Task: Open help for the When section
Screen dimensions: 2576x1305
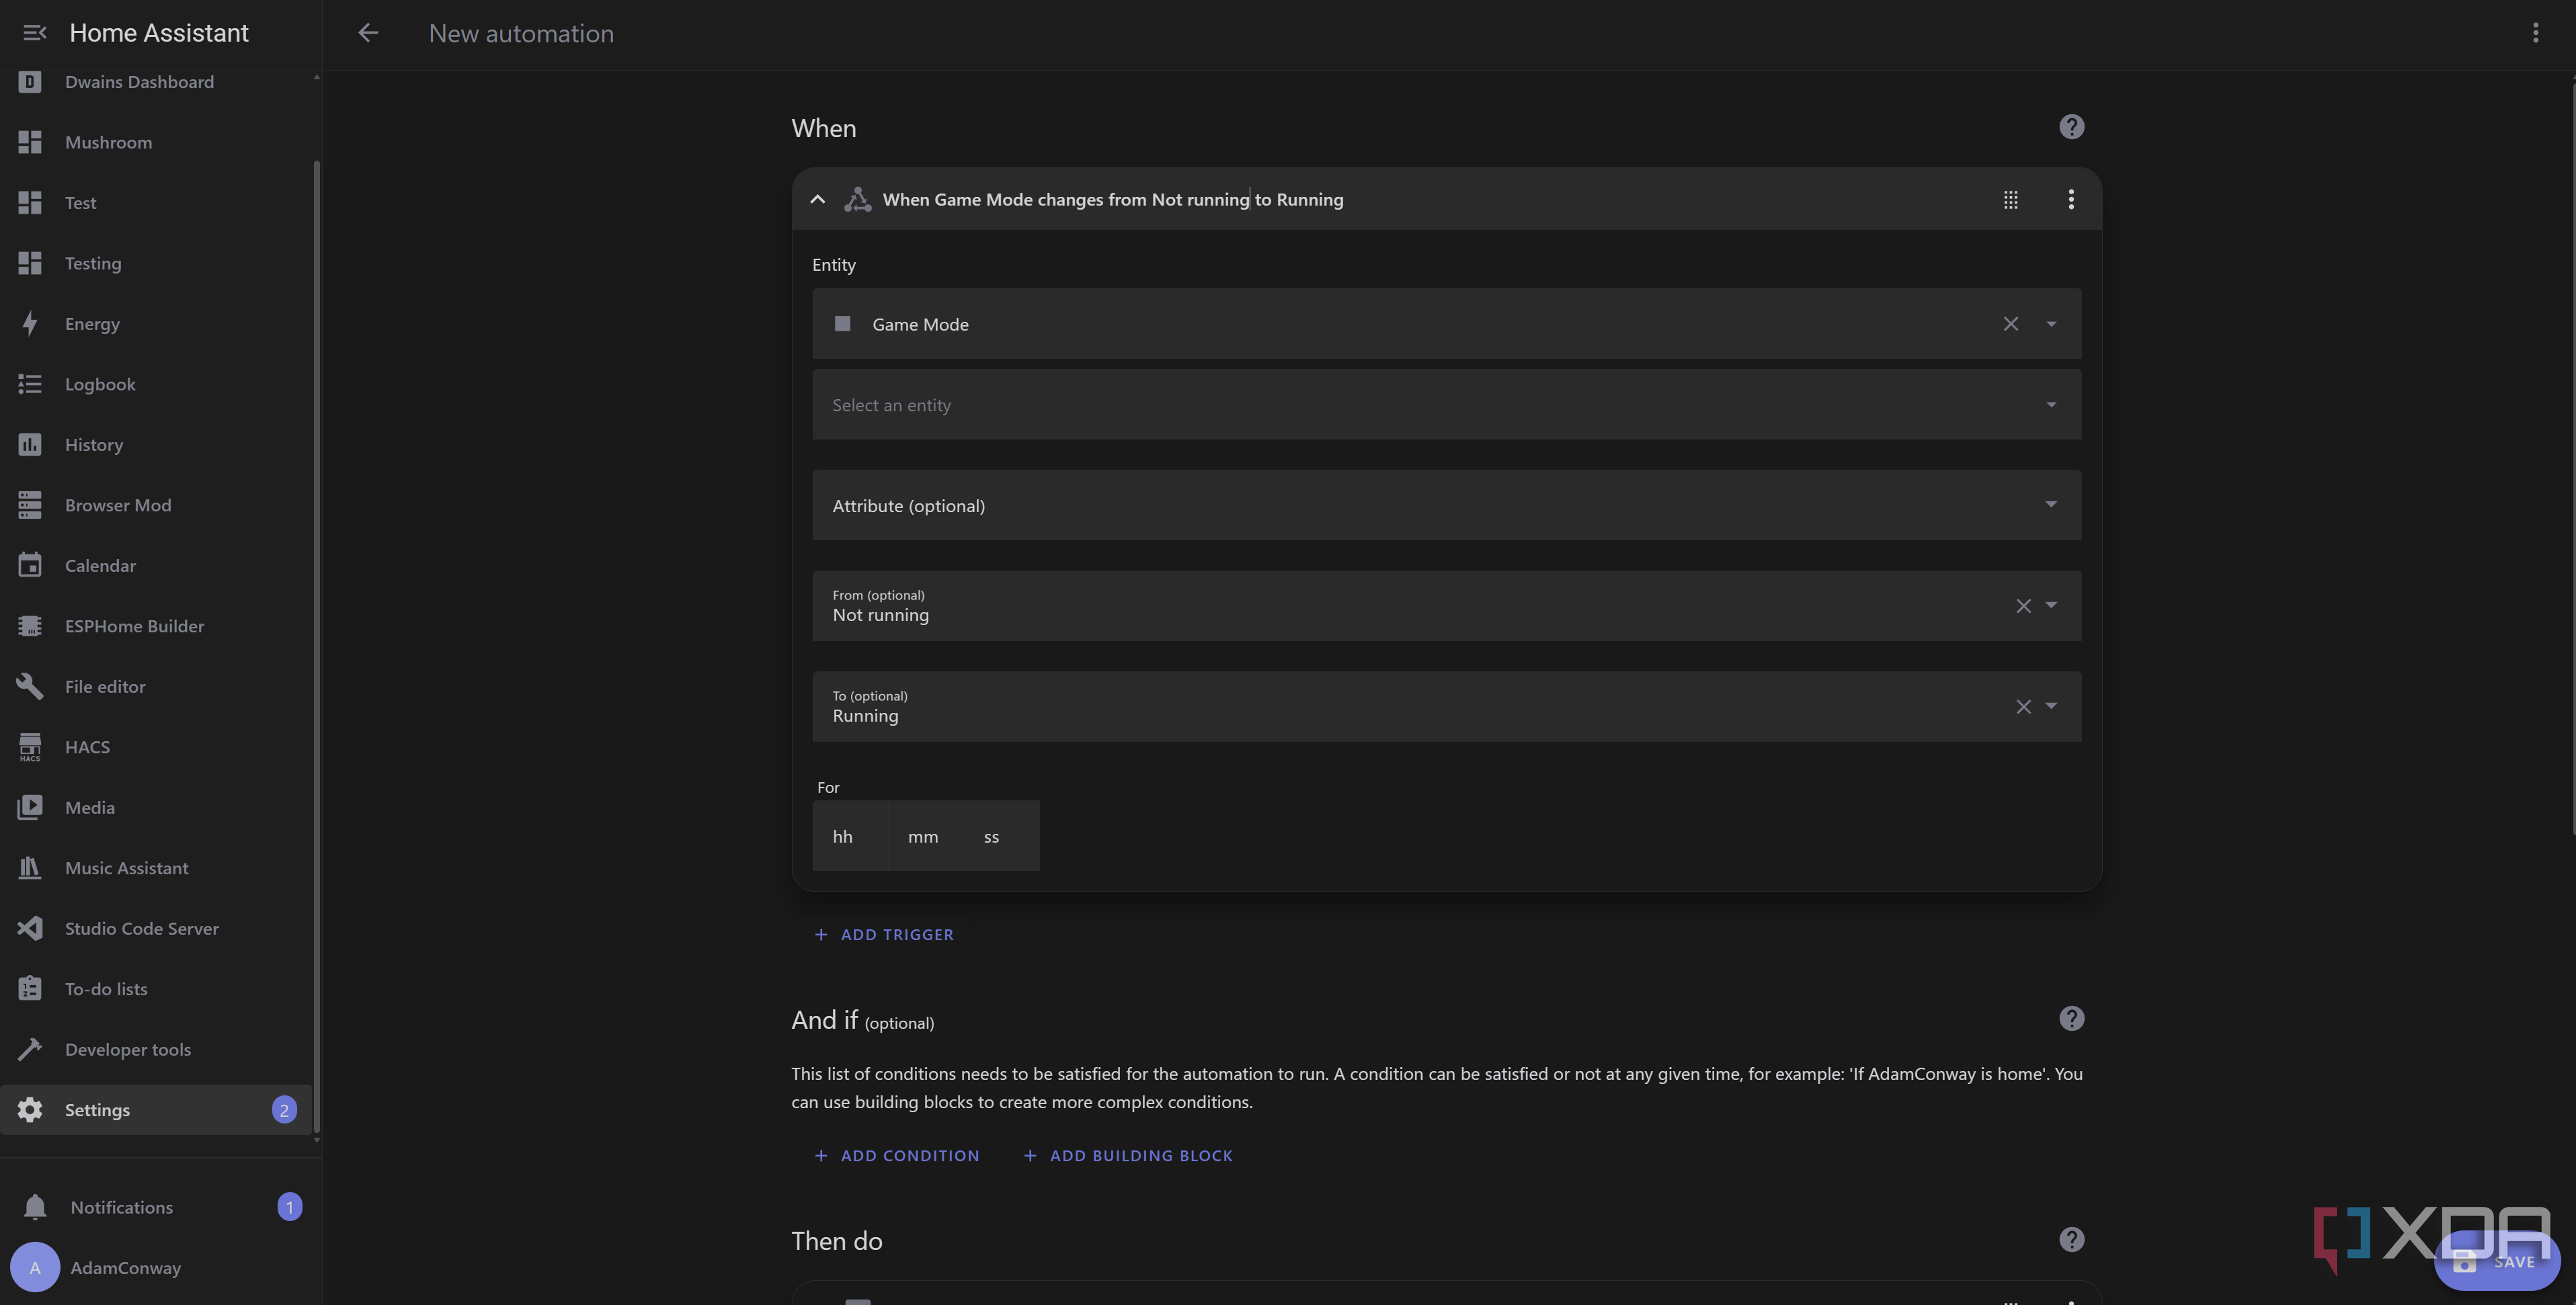Action: point(2071,127)
